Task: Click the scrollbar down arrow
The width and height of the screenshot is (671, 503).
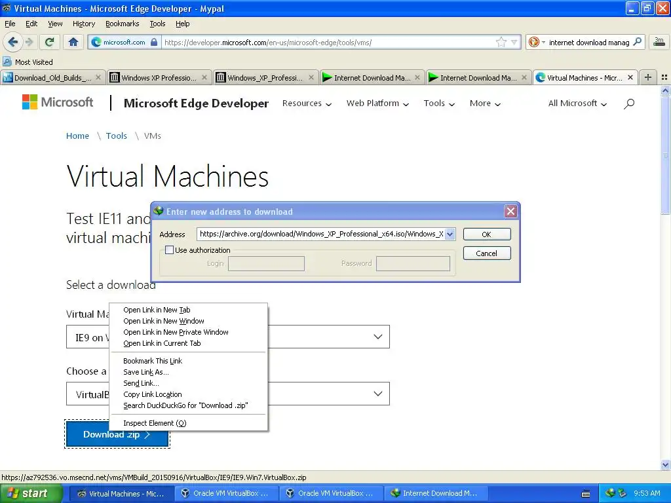Action: click(x=665, y=464)
